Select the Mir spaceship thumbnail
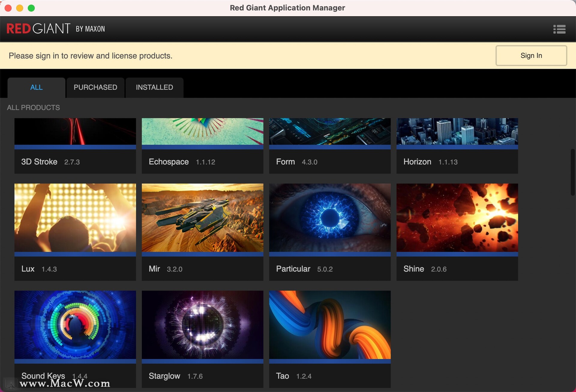Viewport: 576px width, 392px height. 202,218
